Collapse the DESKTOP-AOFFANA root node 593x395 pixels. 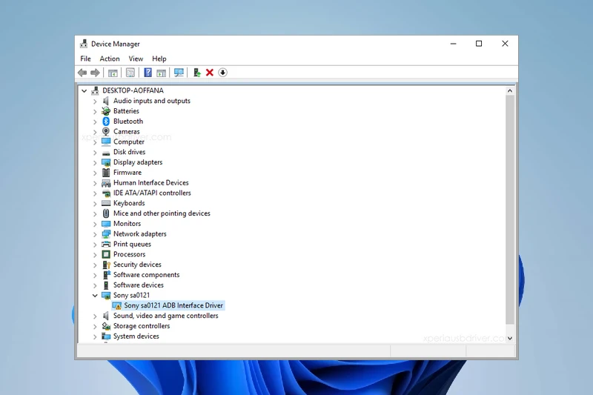tap(85, 91)
